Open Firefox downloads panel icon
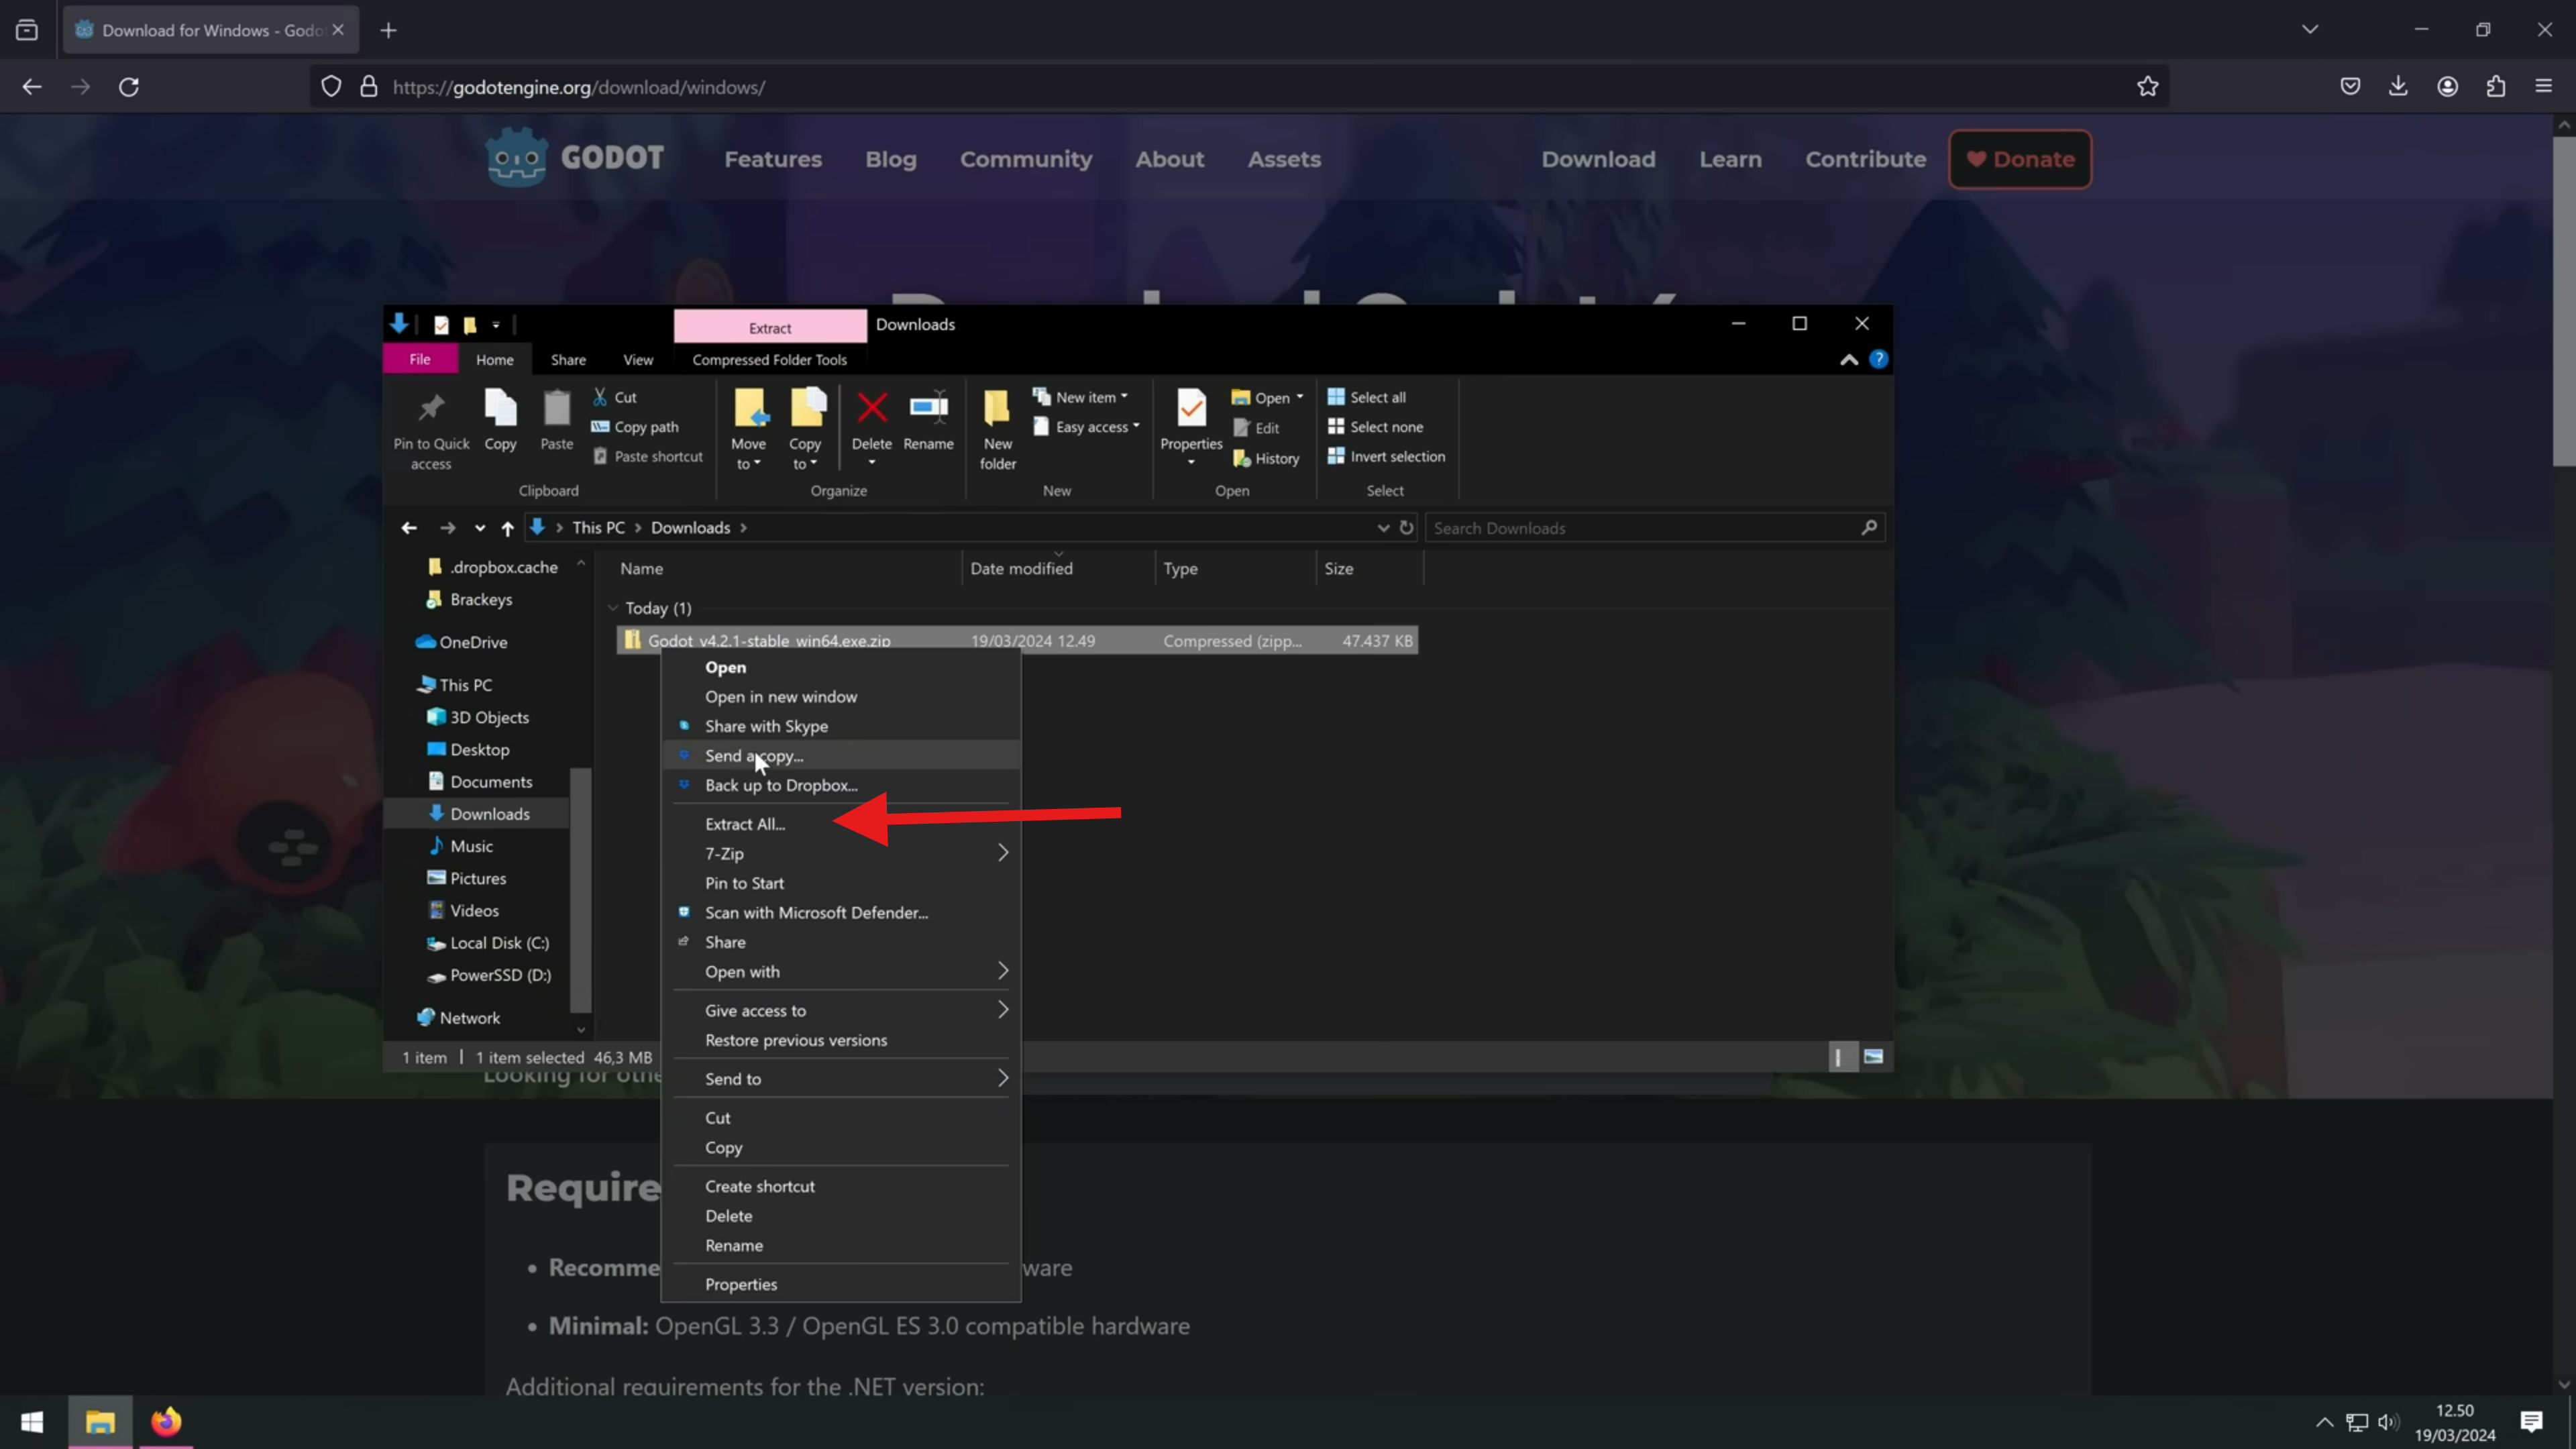The width and height of the screenshot is (2576, 1449). point(2398,87)
